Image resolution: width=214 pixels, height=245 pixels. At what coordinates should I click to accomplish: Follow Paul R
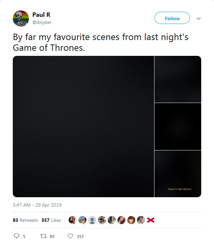[172, 19]
